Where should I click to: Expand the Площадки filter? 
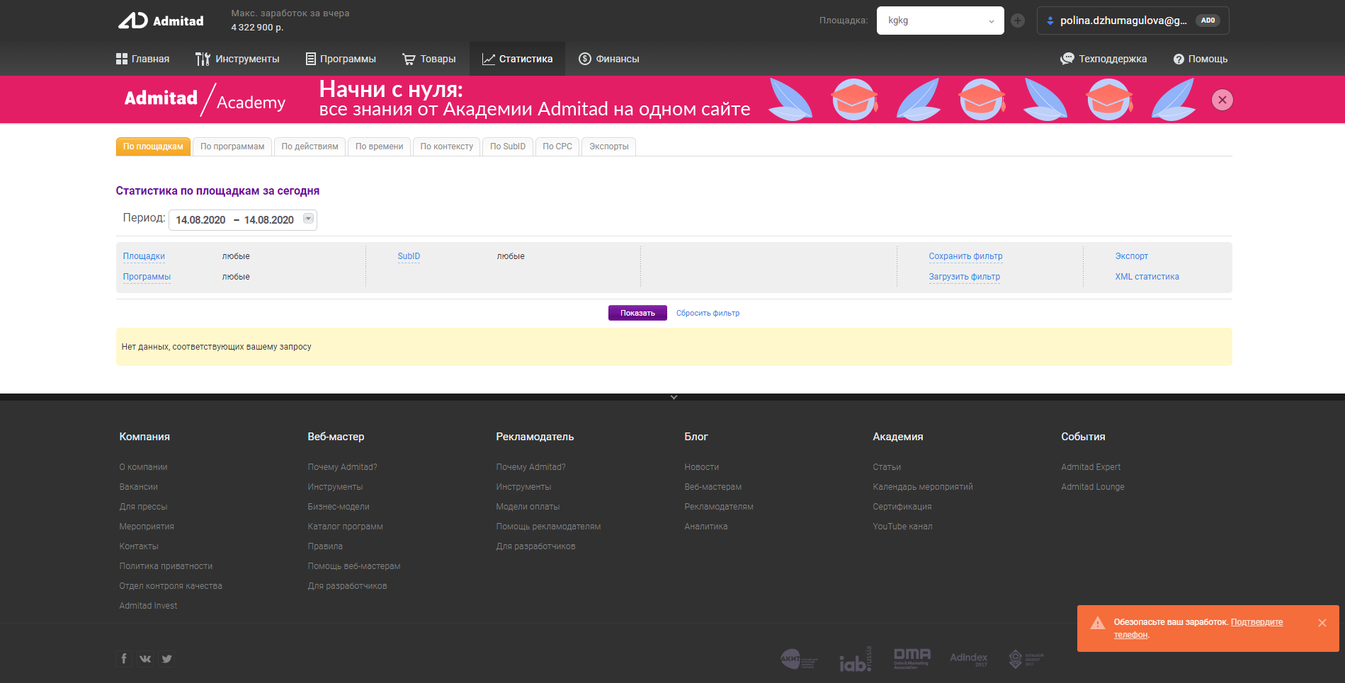point(144,256)
